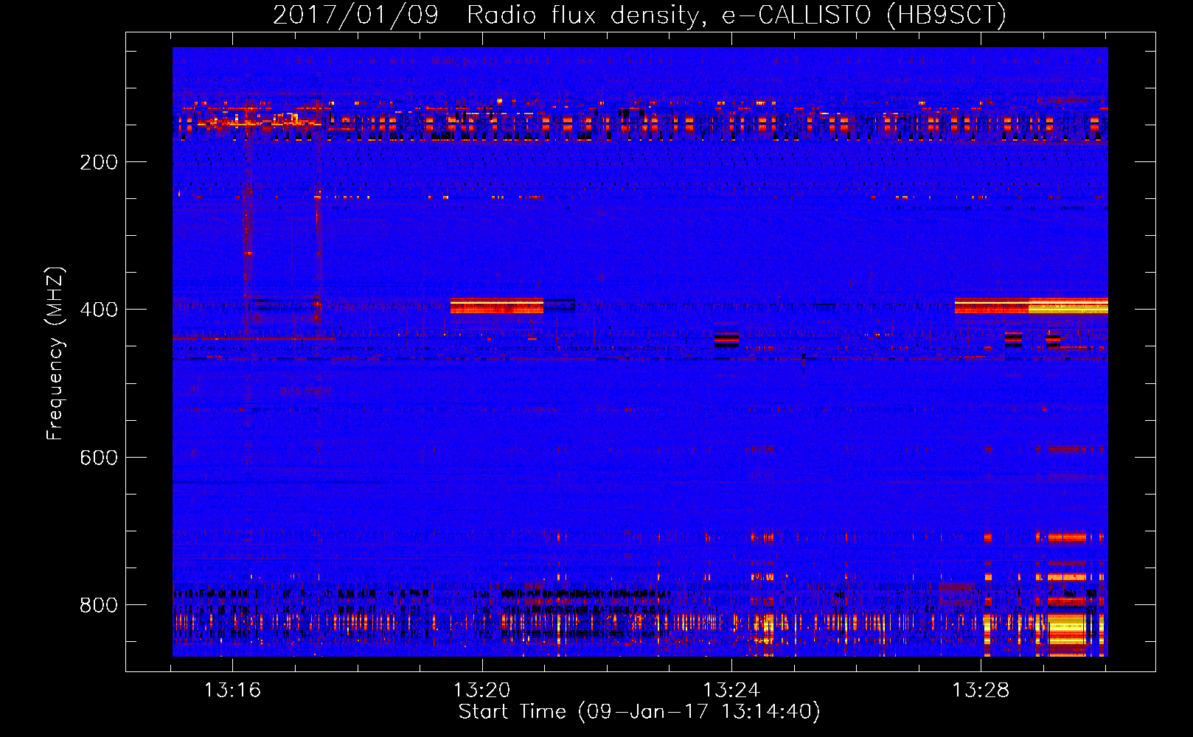Click the bright yellow burst below 800 MHz at 13:29
This screenshot has height=737, width=1193.
pyautogui.click(x=1067, y=633)
